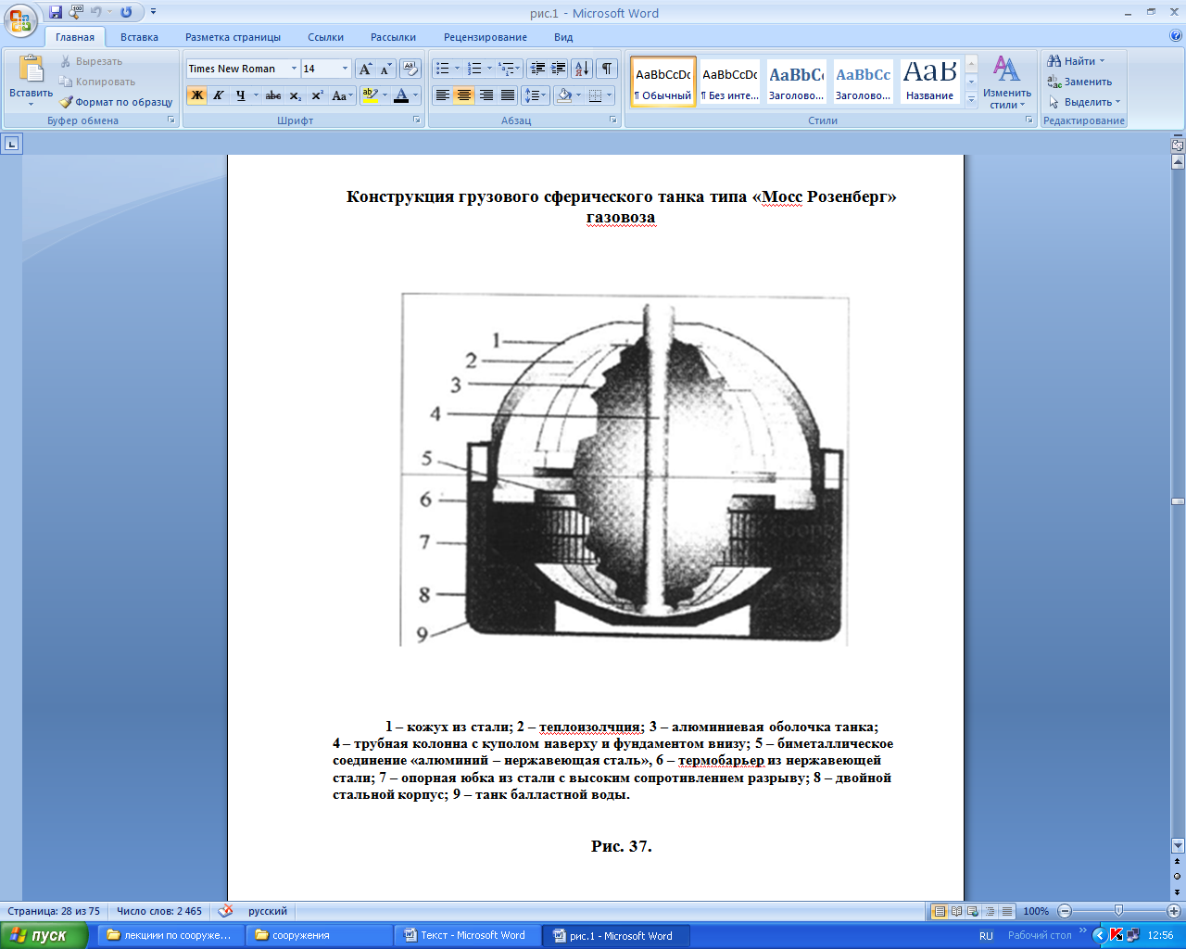Switch to the Вставка tab
The image size is (1186, 949).
coord(139,37)
